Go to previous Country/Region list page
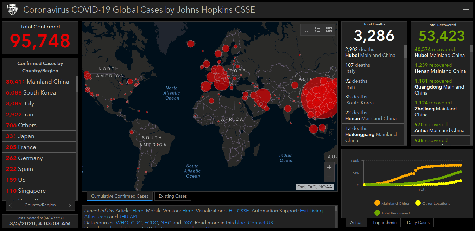Screen dimensions: 475x231 11,205
